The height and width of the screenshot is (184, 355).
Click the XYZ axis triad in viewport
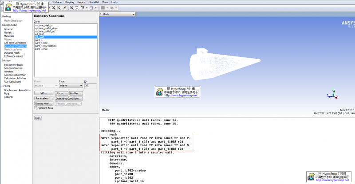[332, 94]
